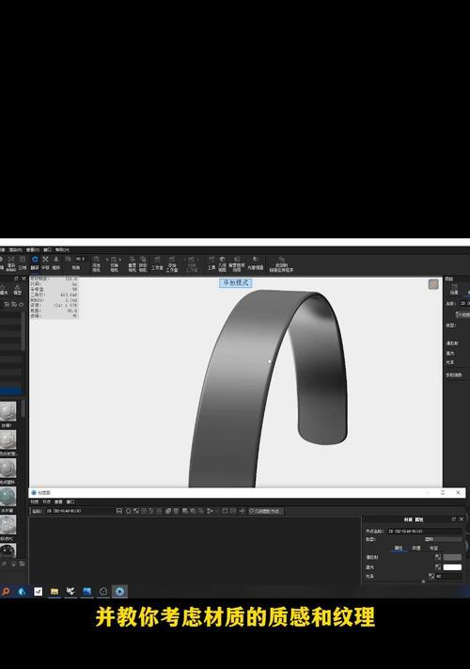This screenshot has height=669, width=470.
Task: Select the Dolly (推移) camera tool
Action: tap(55, 263)
